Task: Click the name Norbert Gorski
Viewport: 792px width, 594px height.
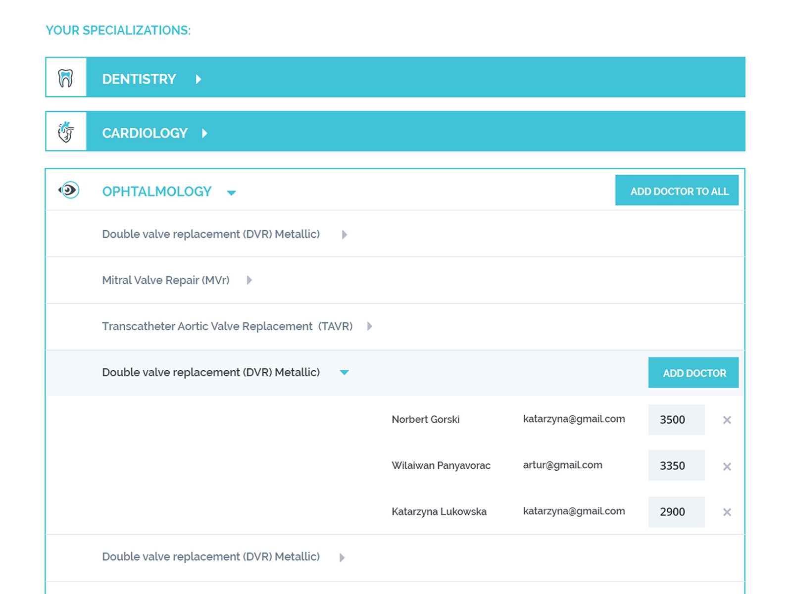Action: tap(426, 419)
